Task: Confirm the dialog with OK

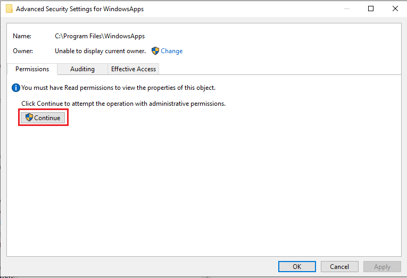Action: (297, 267)
